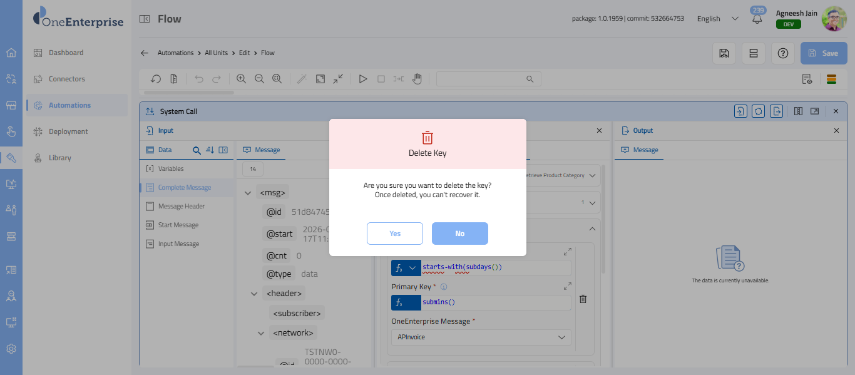Screen dimensions: 855x375
Task: Select the hand pan tool
Action: (417, 79)
